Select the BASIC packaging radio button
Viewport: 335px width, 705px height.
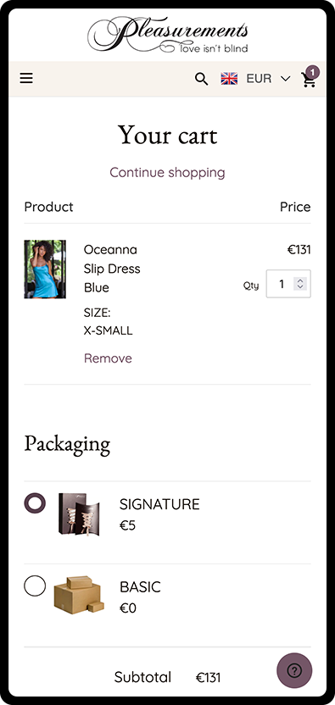click(35, 586)
